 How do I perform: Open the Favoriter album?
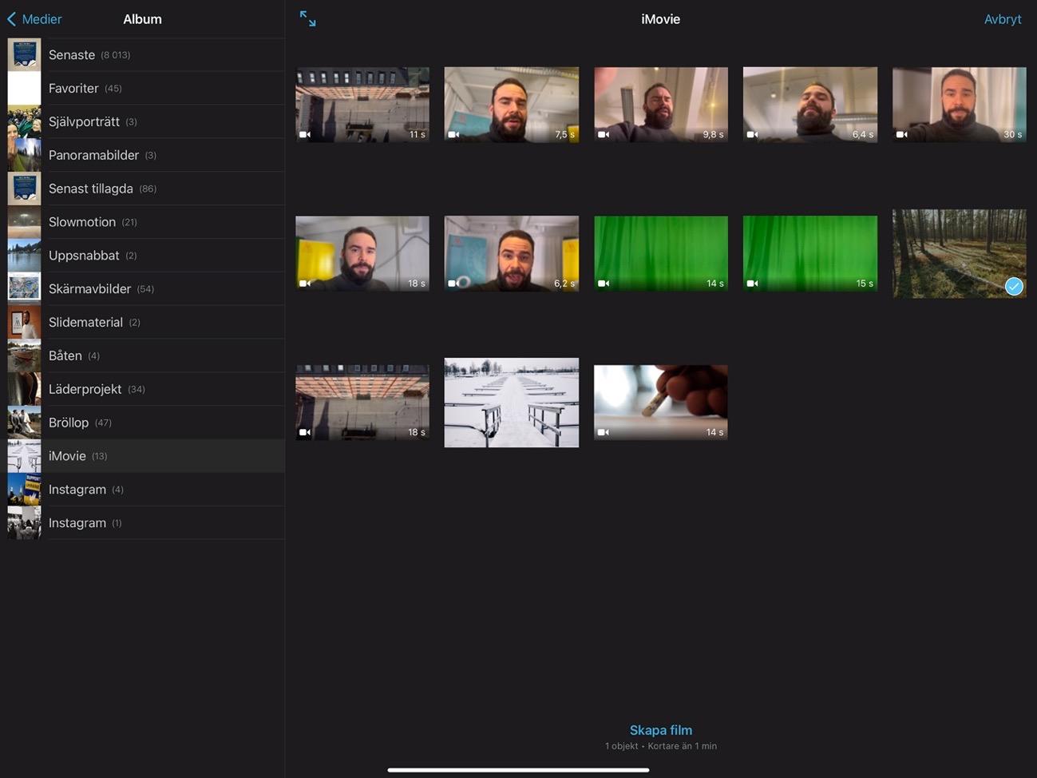point(142,89)
